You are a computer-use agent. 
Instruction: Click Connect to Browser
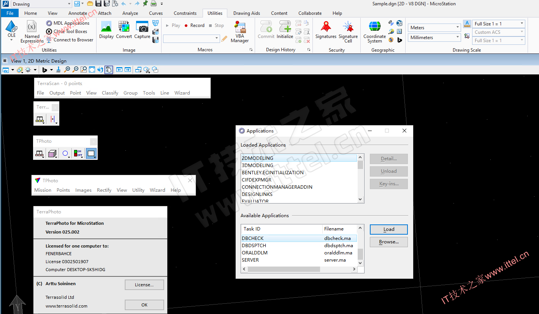coord(70,40)
